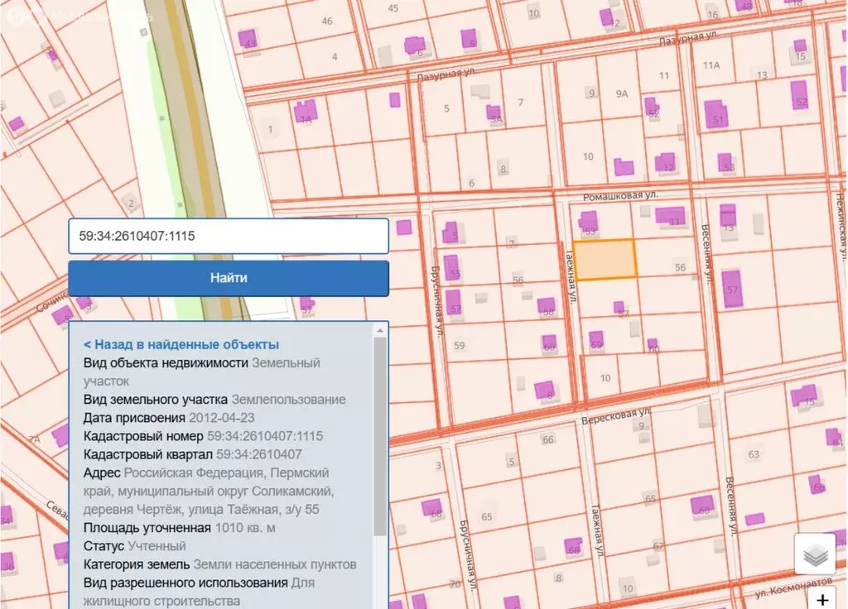Click the Вид объекта недвижимости row

tap(202, 372)
